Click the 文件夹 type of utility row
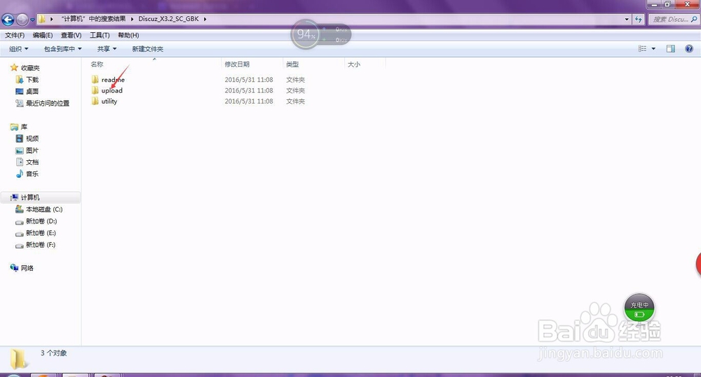Image resolution: width=701 pixels, height=377 pixels. coord(296,101)
